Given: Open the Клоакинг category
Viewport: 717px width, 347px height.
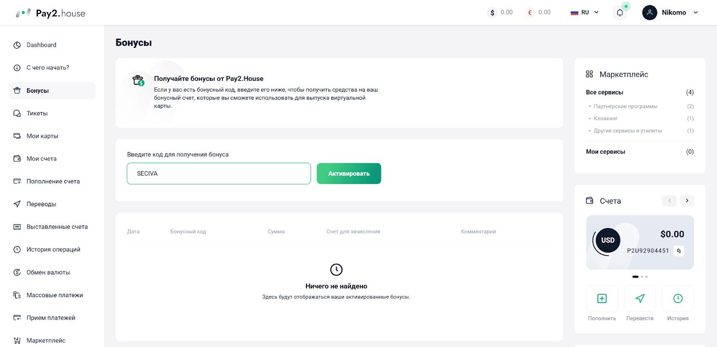Looking at the screenshot, I should pos(605,118).
